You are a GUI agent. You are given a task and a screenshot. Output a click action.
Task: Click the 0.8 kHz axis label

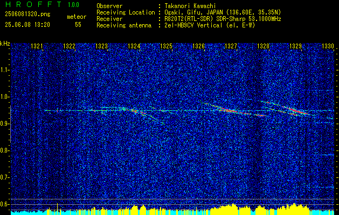click(4, 150)
